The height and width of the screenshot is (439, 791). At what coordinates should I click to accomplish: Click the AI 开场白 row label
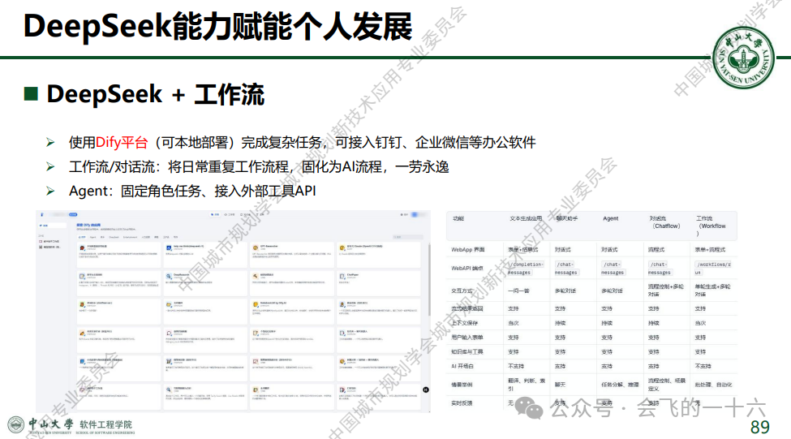pos(462,366)
